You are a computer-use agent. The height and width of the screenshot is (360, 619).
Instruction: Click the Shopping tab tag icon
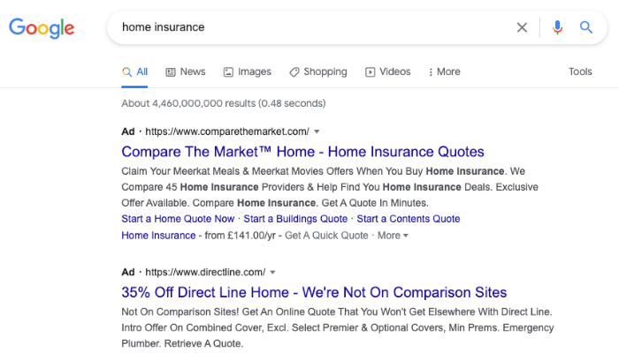pos(294,72)
